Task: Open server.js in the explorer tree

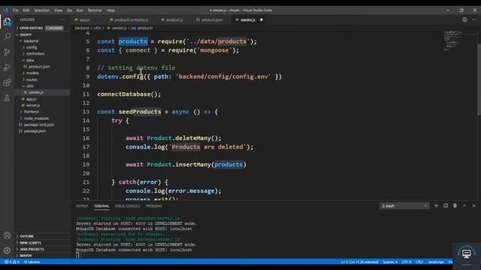Action: click(x=33, y=105)
